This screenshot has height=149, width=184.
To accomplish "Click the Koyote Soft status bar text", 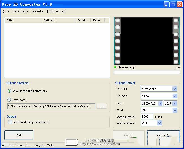I will point(27,146).
